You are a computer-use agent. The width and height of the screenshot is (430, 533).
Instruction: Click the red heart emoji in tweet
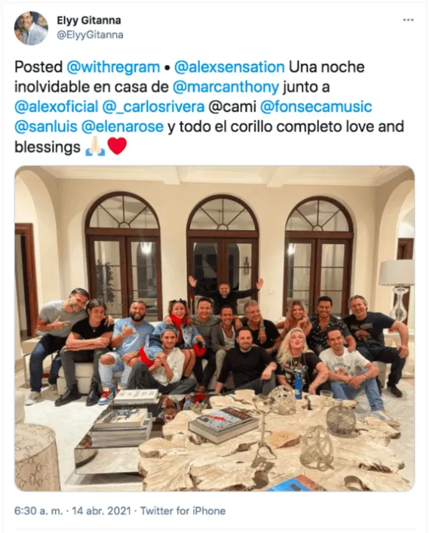point(117,147)
